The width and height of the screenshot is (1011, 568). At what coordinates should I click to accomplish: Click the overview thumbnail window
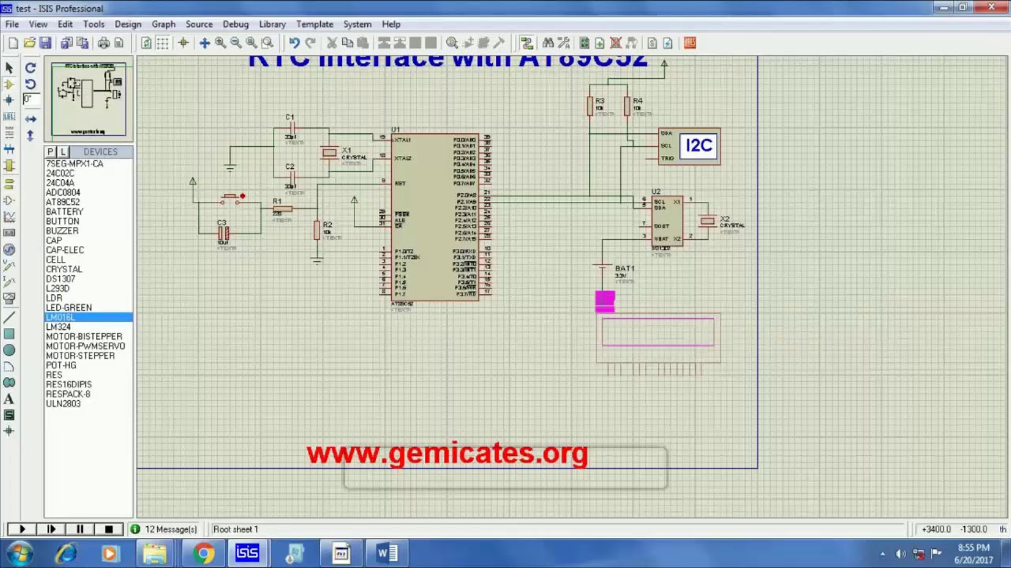pyautogui.click(x=88, y=99)
